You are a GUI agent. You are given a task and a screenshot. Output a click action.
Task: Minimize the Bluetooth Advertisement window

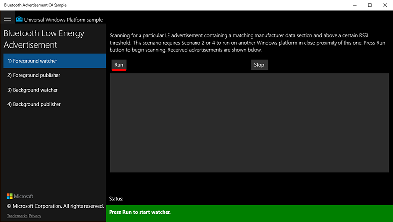[x=355, y=5]
